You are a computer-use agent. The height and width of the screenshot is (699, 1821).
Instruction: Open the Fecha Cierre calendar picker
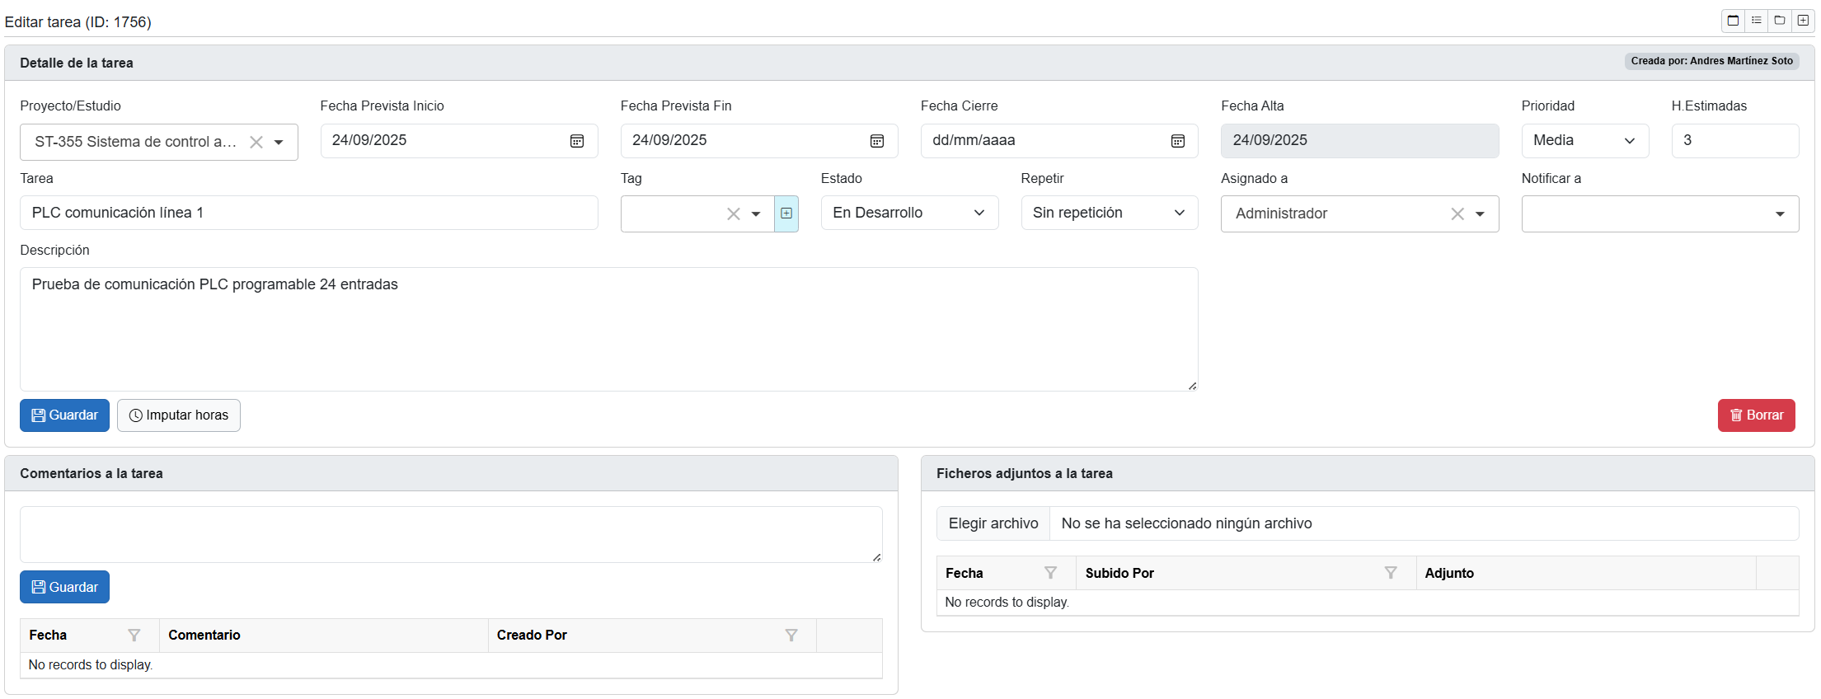1178,141
